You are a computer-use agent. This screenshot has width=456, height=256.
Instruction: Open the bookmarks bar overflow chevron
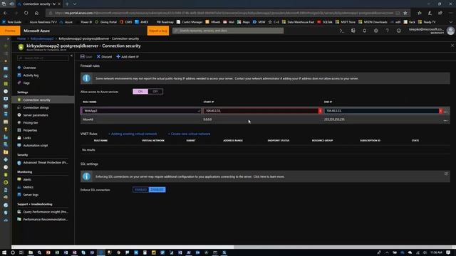tap(450, 22)
